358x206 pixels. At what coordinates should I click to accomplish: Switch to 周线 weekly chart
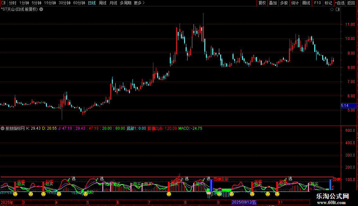103,3
